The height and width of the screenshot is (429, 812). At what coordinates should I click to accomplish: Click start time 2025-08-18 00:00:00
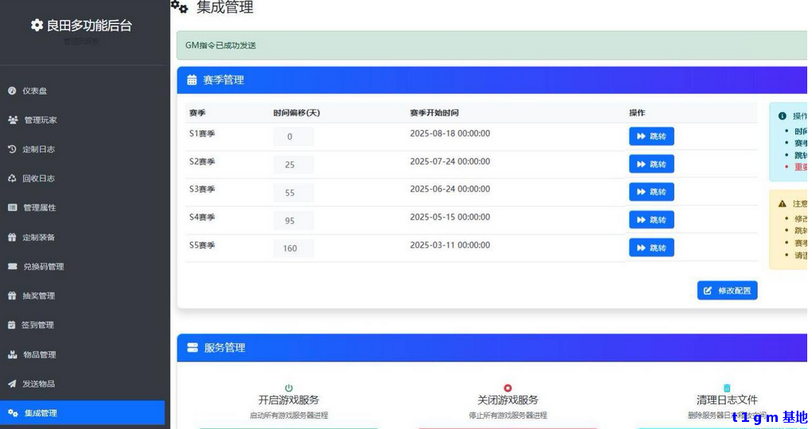[450, 133]
